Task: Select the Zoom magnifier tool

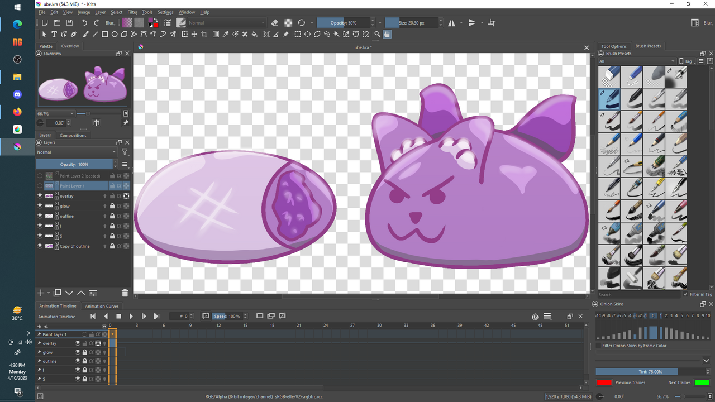Action: click(377, 34)
